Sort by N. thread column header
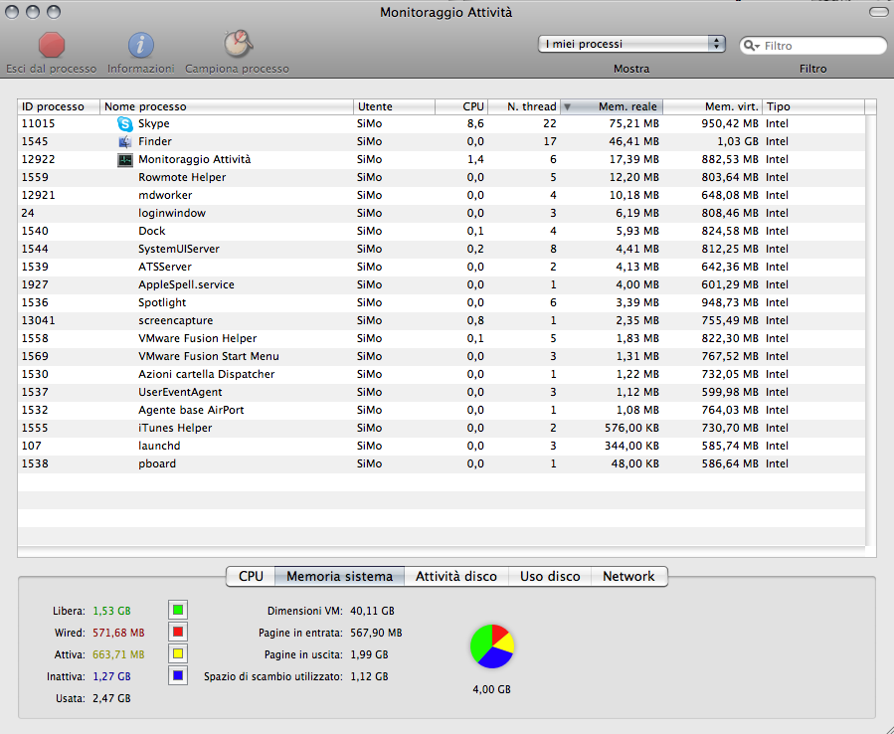894x734 pixels. point(524,106)
